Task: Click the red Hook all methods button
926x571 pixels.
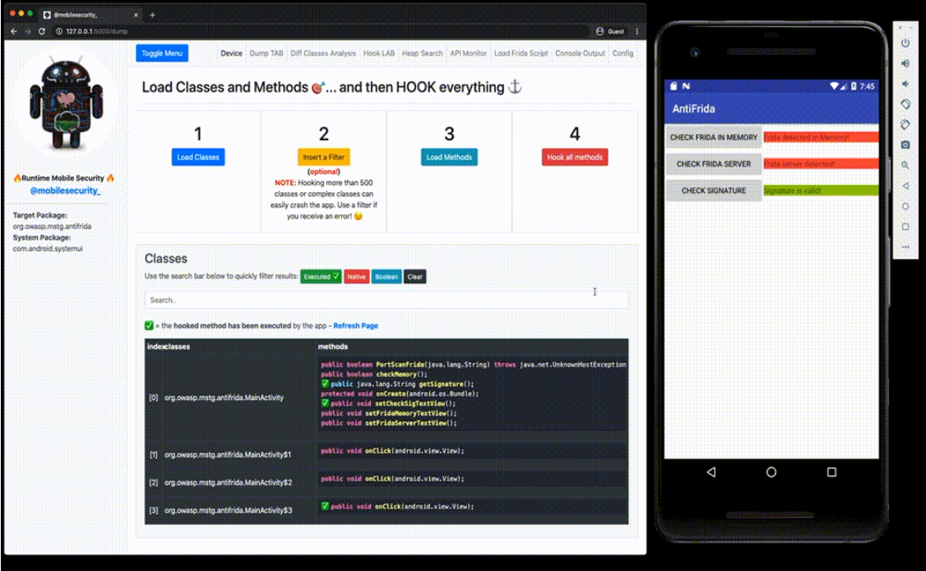Action: (x=575, y=157)
